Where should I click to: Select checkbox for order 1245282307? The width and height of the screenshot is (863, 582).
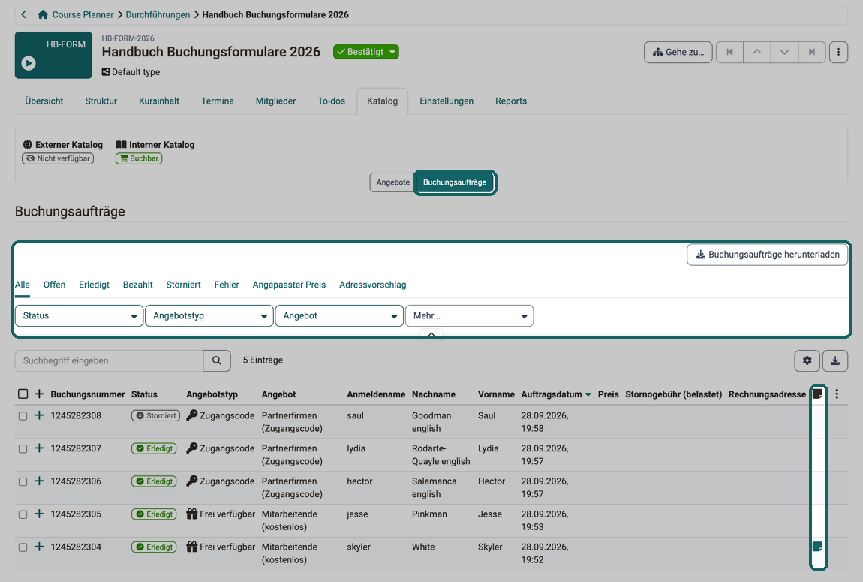click(23, 449)
